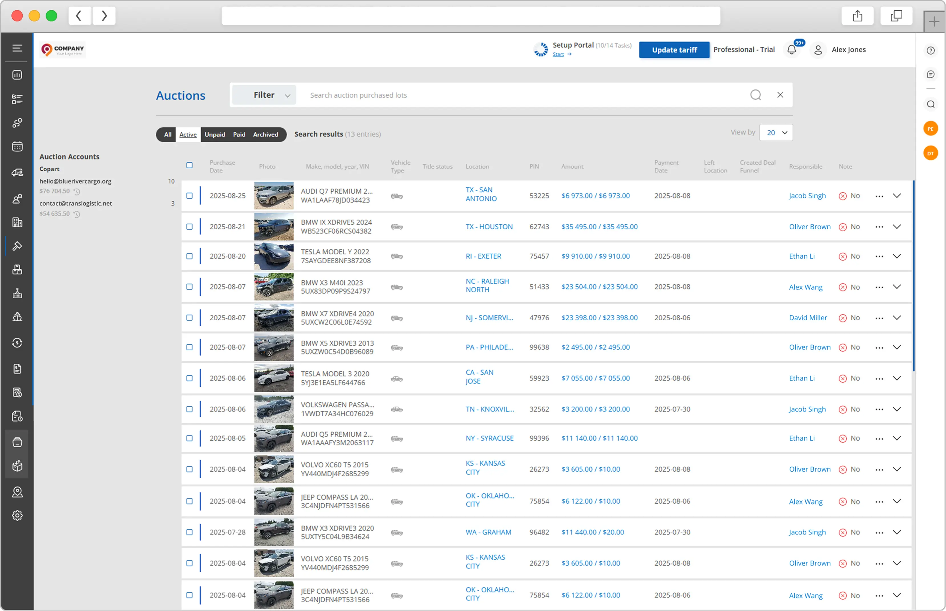The width and height of the screenshot is (946, 611).
Task: Open responsible David Miller link
Action: tap(808, 318)
